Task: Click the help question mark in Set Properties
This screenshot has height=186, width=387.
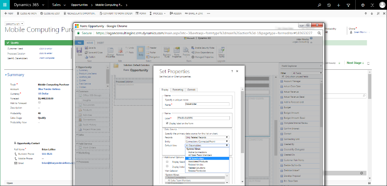Action: [x=232, y=71]
